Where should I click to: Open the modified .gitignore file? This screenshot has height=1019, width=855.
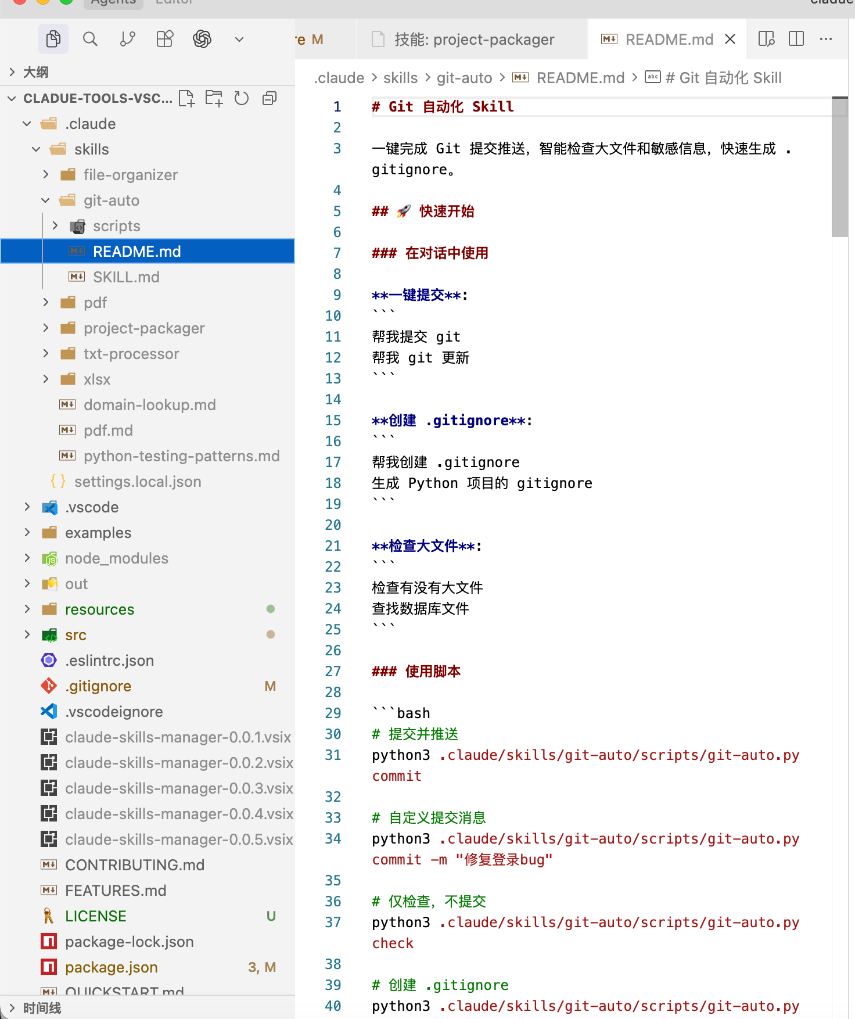click(148, 686)
